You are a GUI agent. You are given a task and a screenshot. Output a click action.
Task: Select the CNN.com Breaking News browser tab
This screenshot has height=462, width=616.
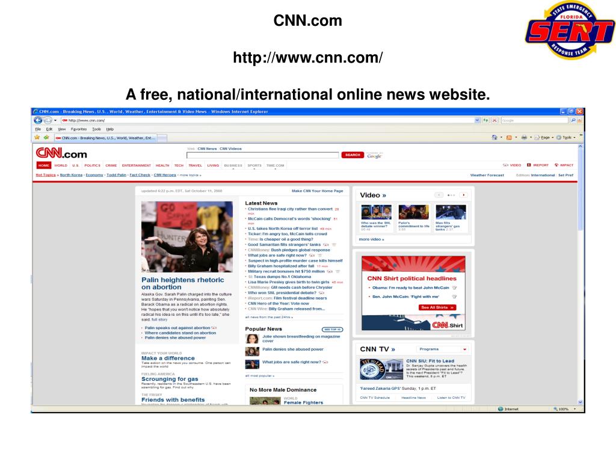point(105,138)
